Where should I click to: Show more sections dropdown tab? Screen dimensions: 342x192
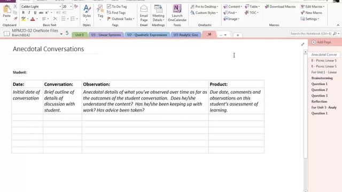223,35
